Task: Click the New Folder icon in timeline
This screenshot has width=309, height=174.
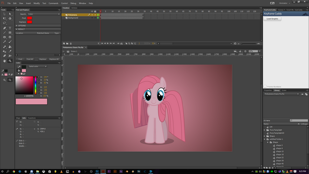Action: pyautogui.click(x=67, y=43)
